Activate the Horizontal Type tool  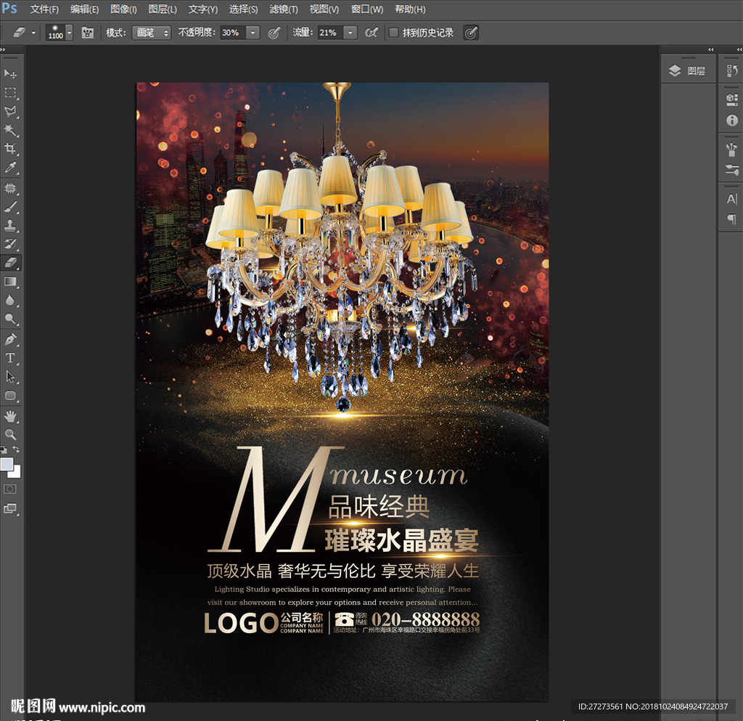pos(11,358)
